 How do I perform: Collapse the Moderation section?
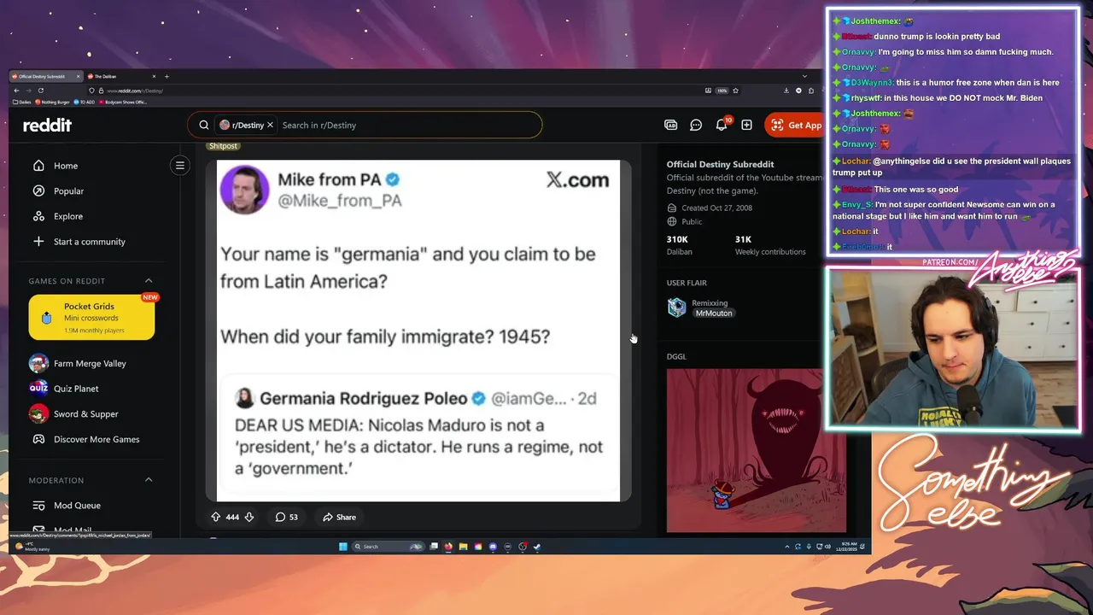149,480
